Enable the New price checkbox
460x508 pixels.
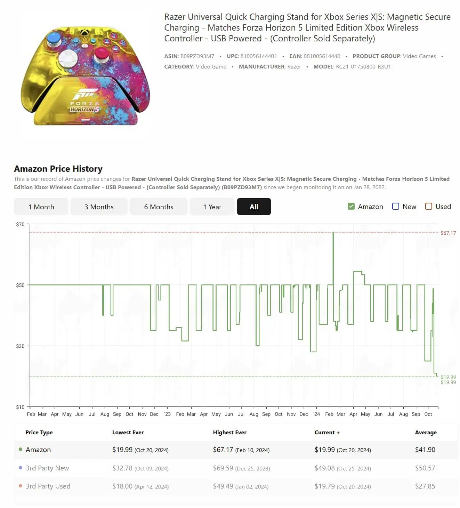[396, 207]
